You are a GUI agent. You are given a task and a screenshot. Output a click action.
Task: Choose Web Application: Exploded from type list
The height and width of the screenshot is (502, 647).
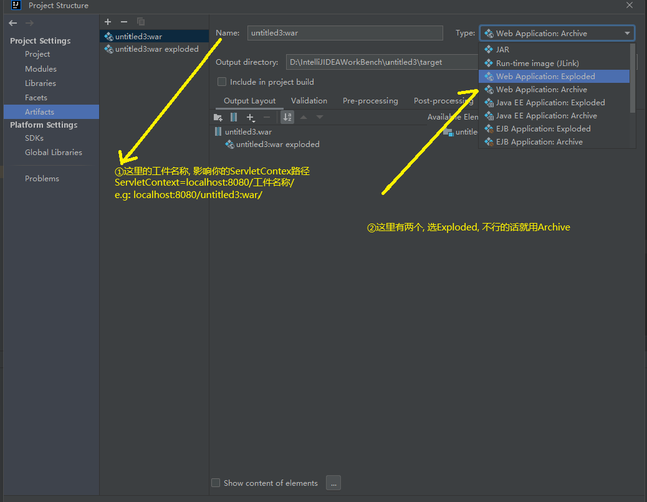[545, 77]
